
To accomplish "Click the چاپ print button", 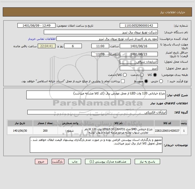I will (75, 162).
